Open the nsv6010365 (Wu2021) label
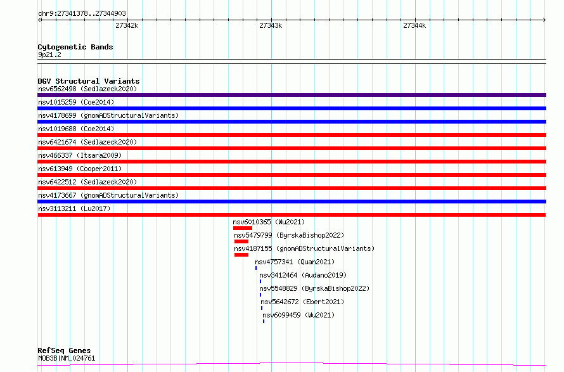 [x=269, y=222]
